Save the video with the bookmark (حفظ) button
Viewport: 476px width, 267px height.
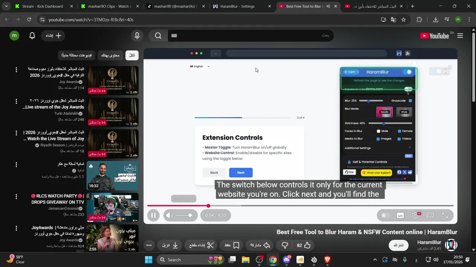point(232,245)
